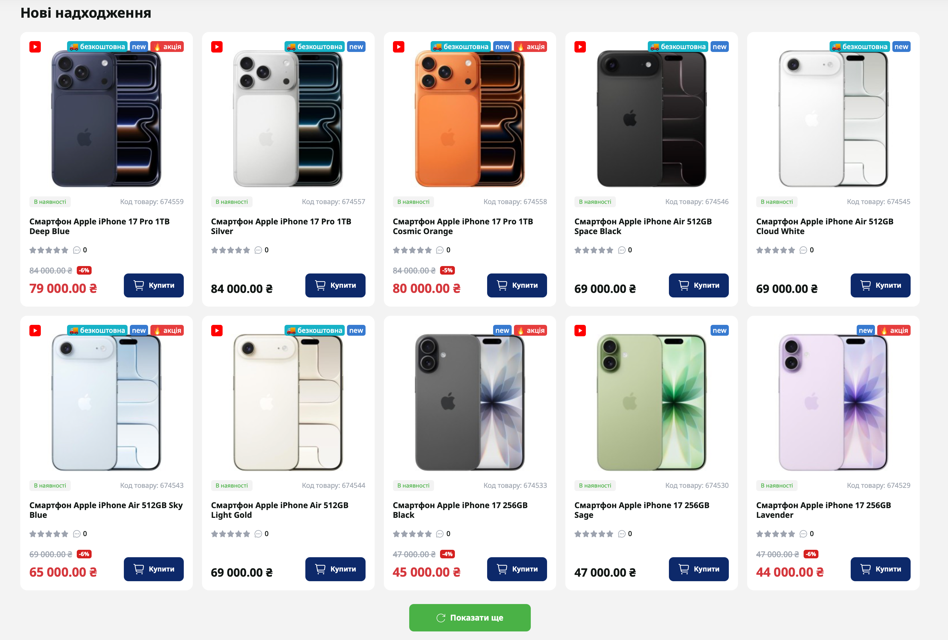Click the Cosmic Orange iPhone product image
Screen dimensions: 948x640
click(469, 118)
